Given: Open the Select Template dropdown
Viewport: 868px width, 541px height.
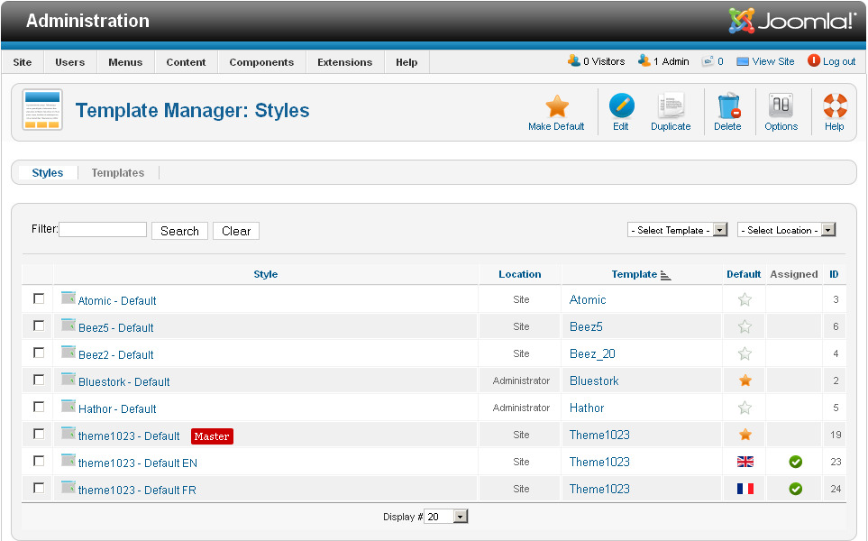Looking at the screenshot, I should click(x=677, y=230).
